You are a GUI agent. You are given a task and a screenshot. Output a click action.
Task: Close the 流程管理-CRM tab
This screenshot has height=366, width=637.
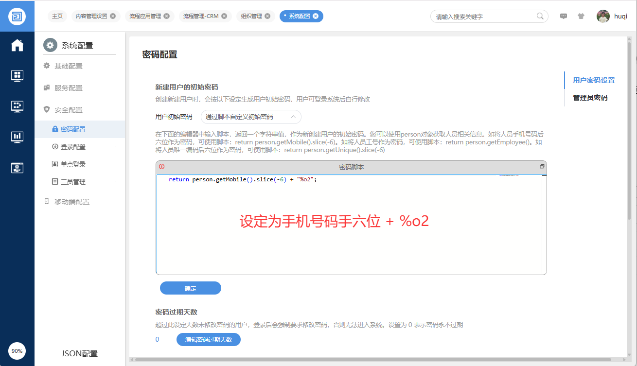click(224, 16)
